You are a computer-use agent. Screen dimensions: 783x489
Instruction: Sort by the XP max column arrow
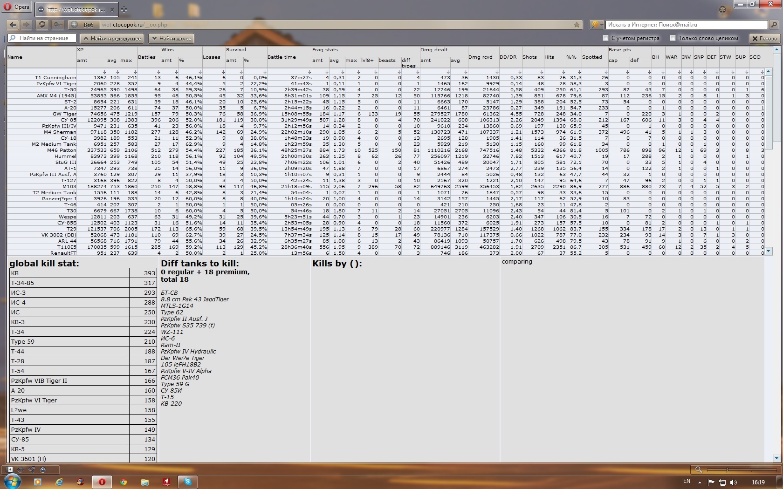[x=135, y=72]
